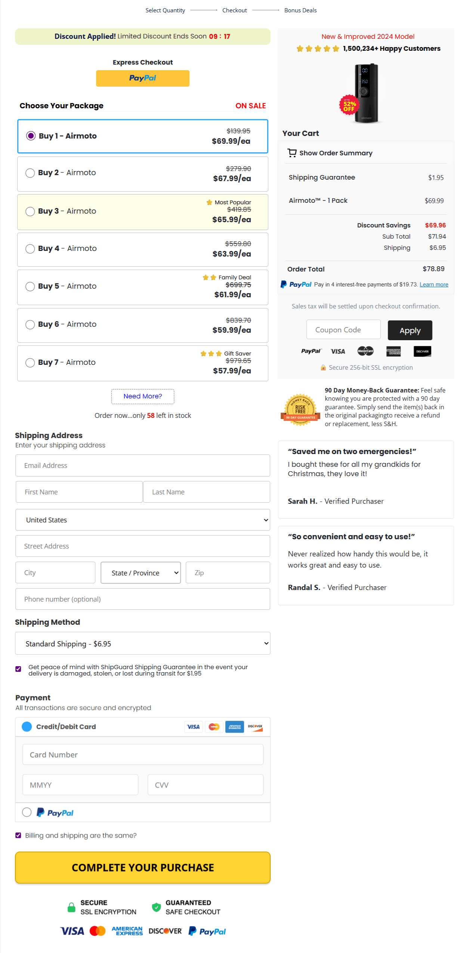This screenshot has width=467, height=953.
Task: Click the Mastercard icon below the Apply button
Action: point(365,351)
